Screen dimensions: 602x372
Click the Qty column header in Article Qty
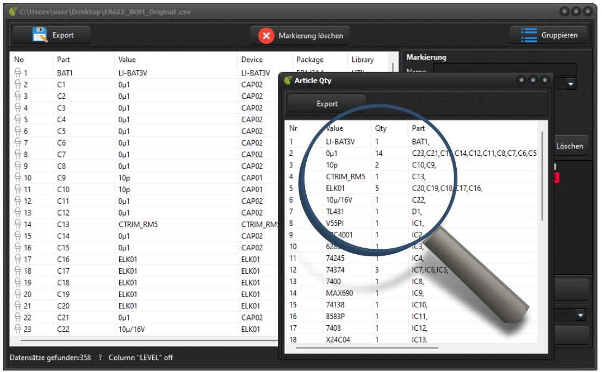pyautogui.click(x=381, y=129)
